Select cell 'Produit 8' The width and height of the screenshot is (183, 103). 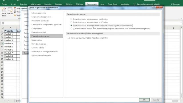click(x=10, y=56)
